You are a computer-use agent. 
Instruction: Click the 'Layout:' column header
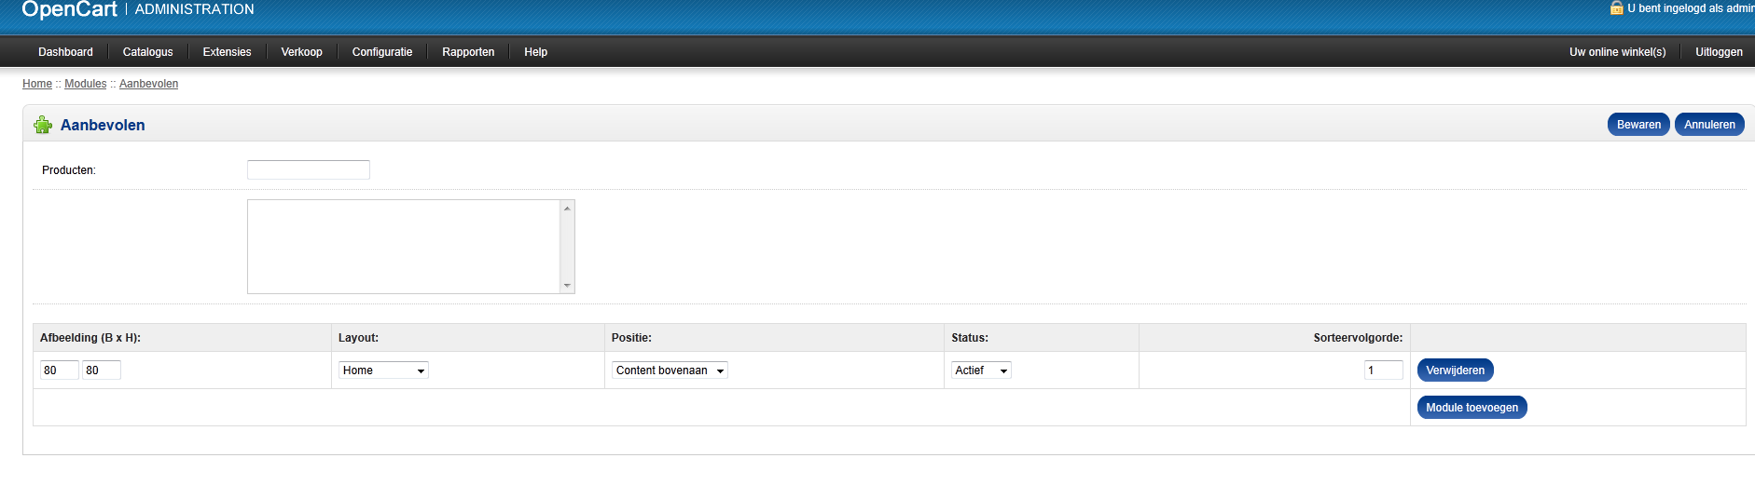(358, 338)
